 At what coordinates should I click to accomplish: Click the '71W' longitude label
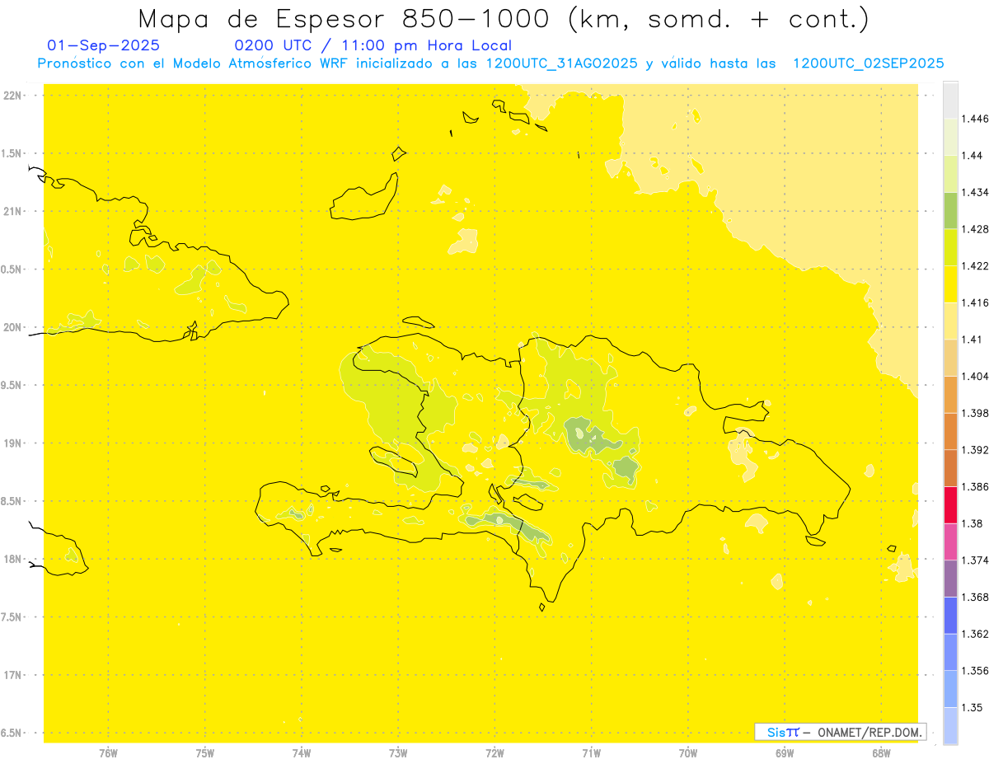pos(591,752)
